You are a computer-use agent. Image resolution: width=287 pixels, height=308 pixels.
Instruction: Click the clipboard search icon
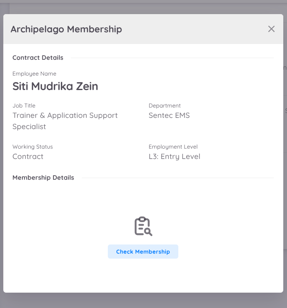click(x=143, y=226)
